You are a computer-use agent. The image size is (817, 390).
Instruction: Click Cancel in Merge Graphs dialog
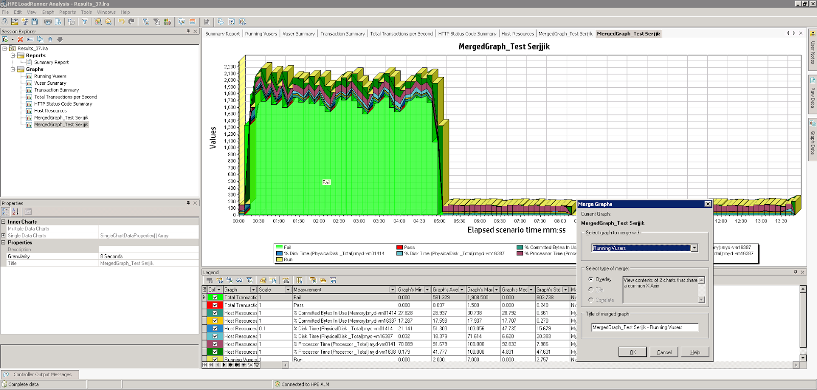pyautogui.click(x=664, y=352)
